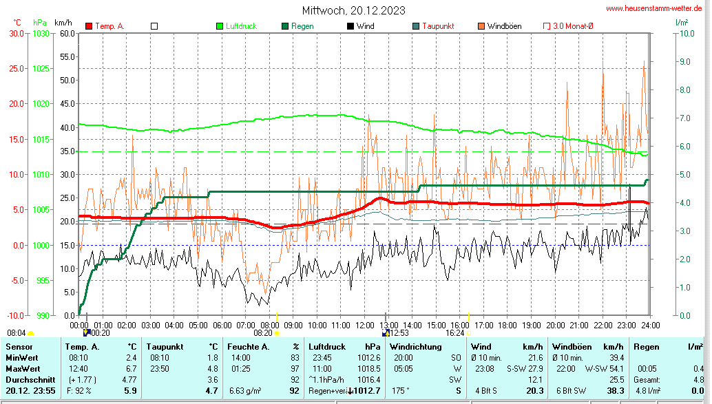This screenshot has height=404, width=712.
Task: Click the orange Windböen legend square
Action: click(481, 26)
